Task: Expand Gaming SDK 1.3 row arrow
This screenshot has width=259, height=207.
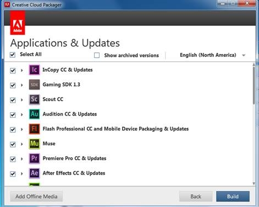Action: pyautogui.click(x=22, y=85)
